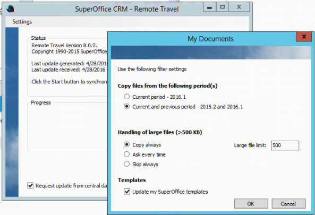
Task: Choose Copy always for large files
Action: click(126, 144)
